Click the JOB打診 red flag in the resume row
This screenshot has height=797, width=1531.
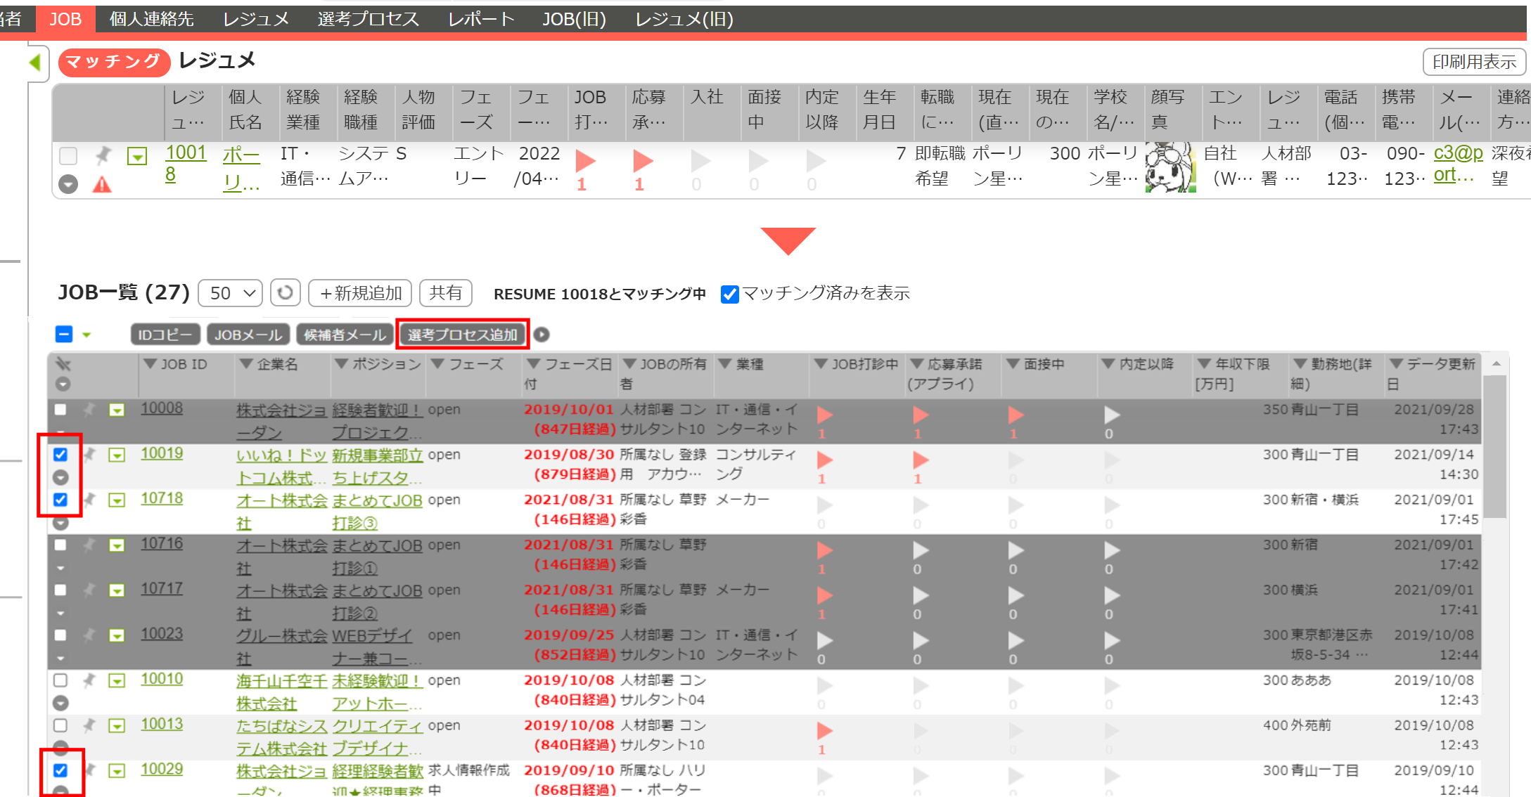(x=585, y=161)
